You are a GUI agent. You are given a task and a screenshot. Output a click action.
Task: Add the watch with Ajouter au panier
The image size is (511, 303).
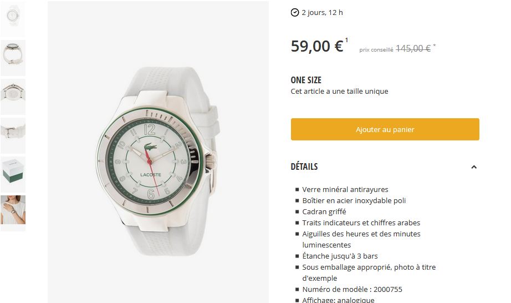385,129
